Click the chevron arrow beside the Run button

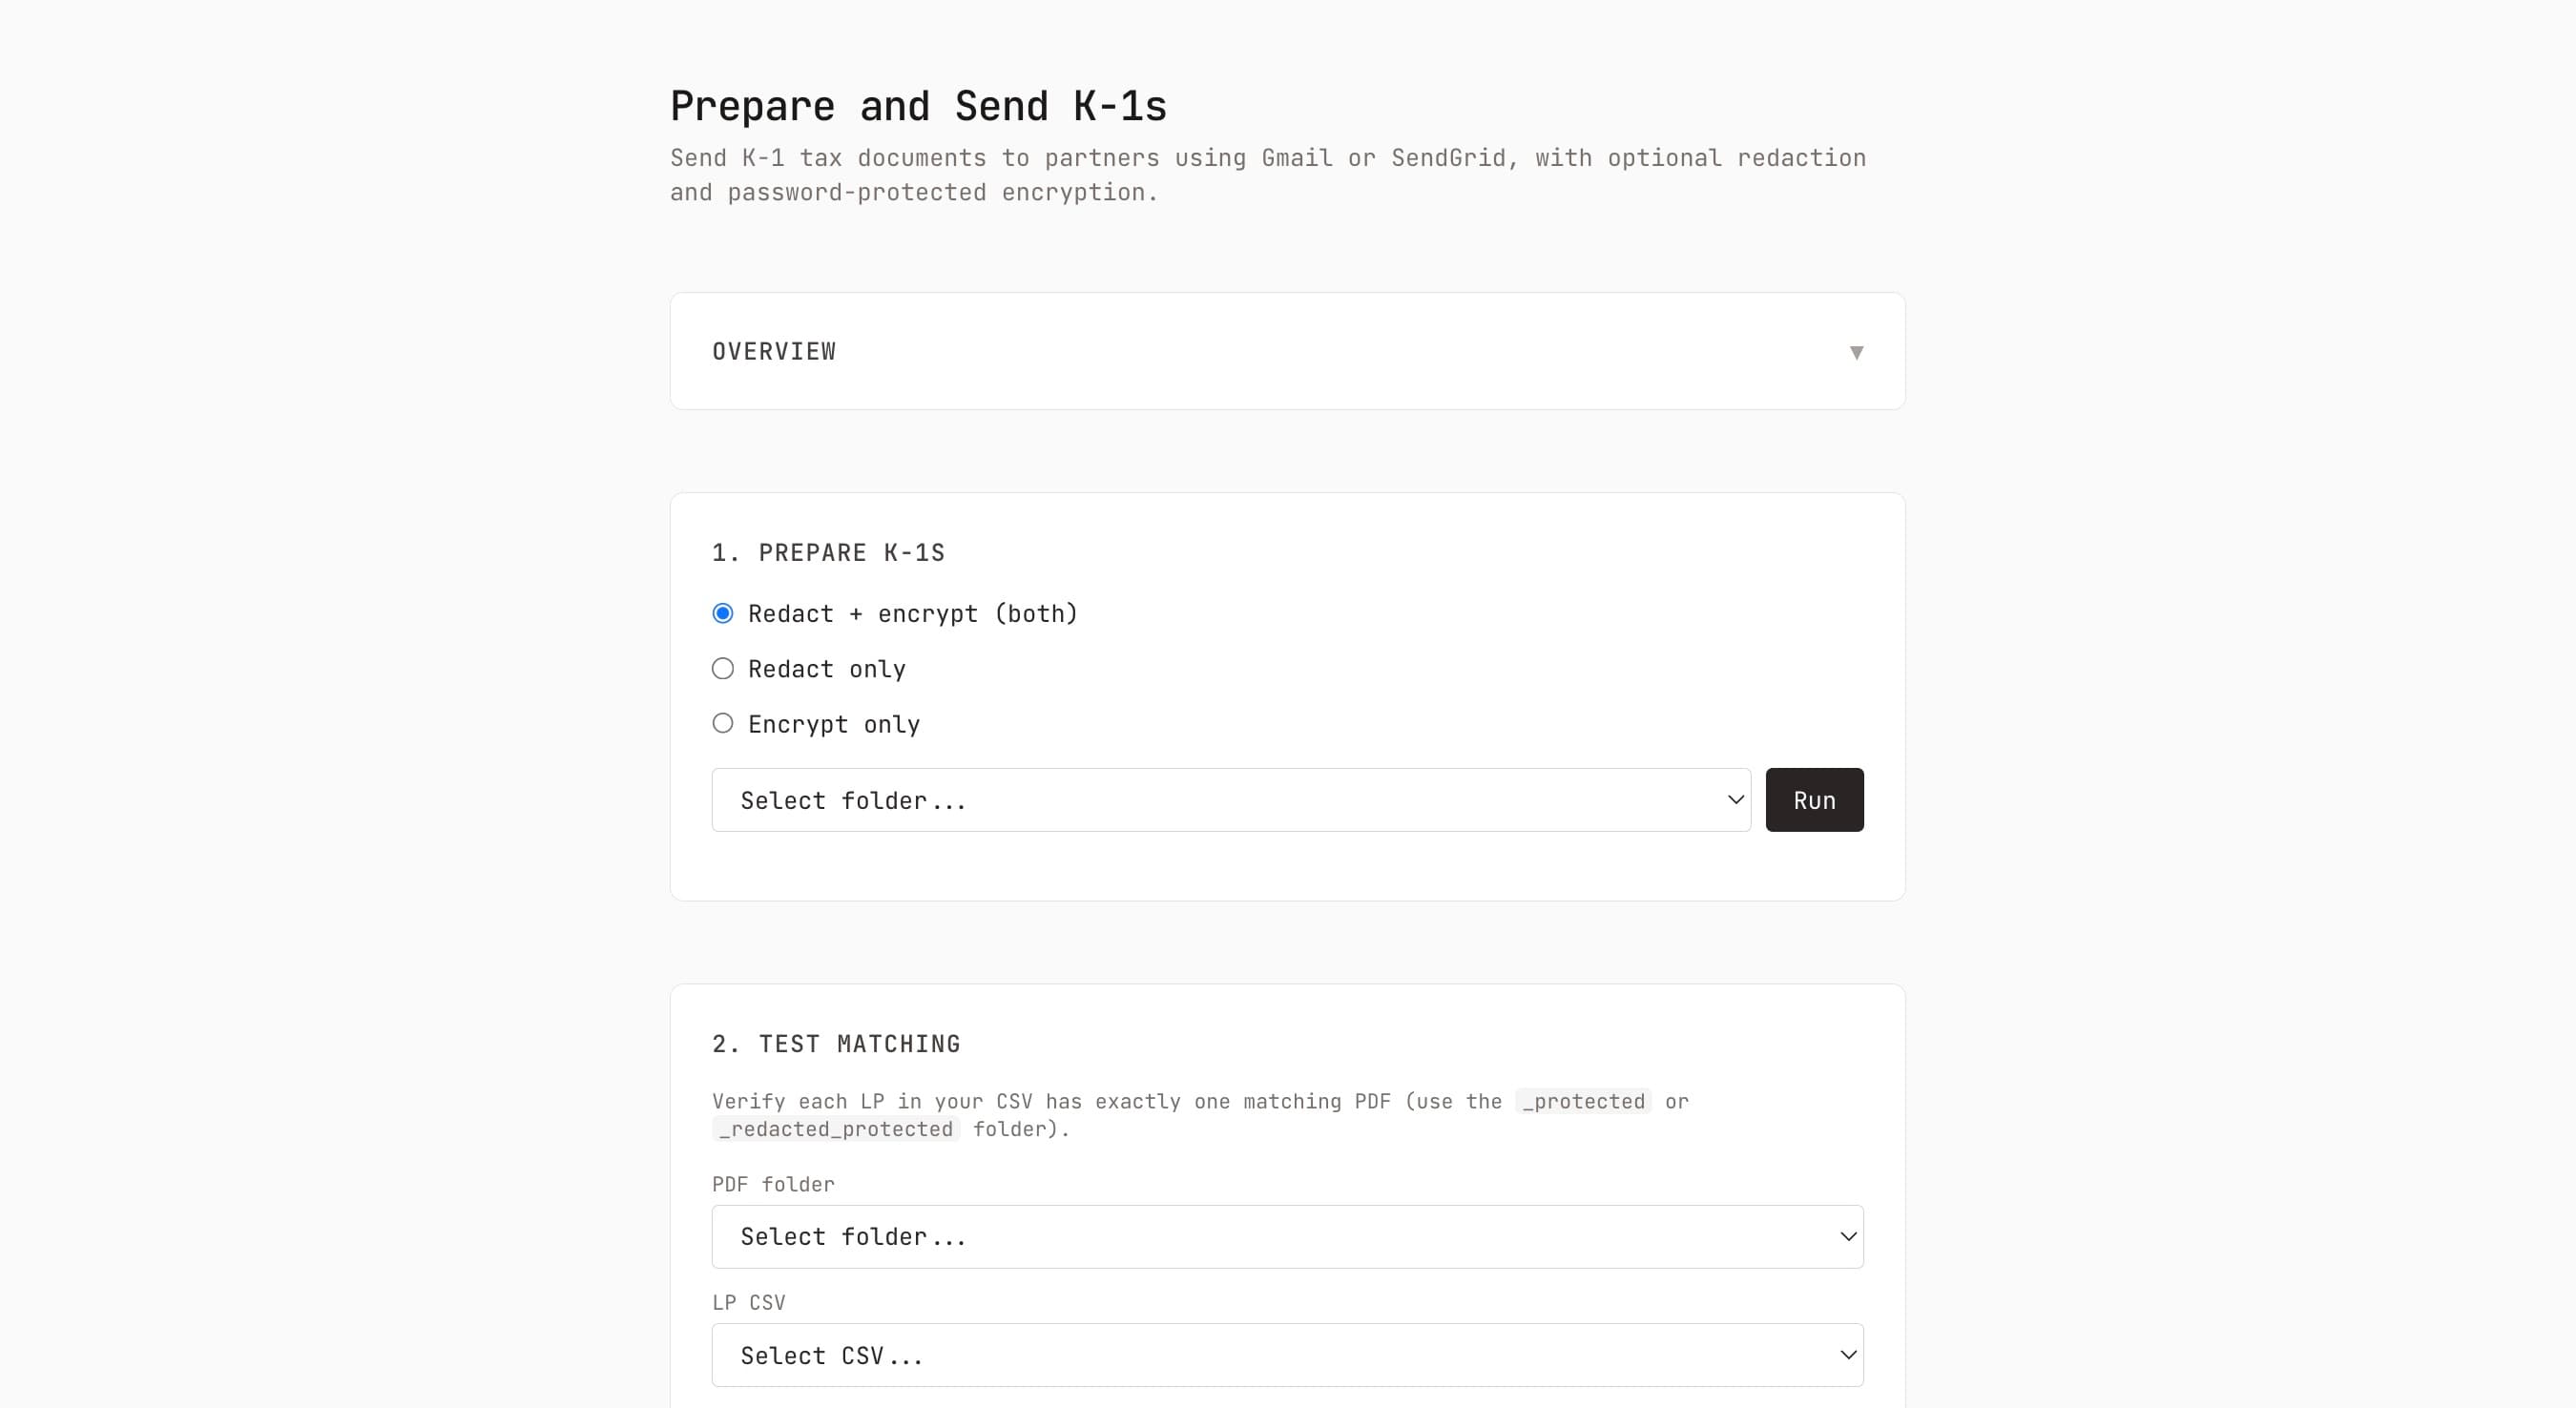pyautogui.click(x=1735, y=800)
